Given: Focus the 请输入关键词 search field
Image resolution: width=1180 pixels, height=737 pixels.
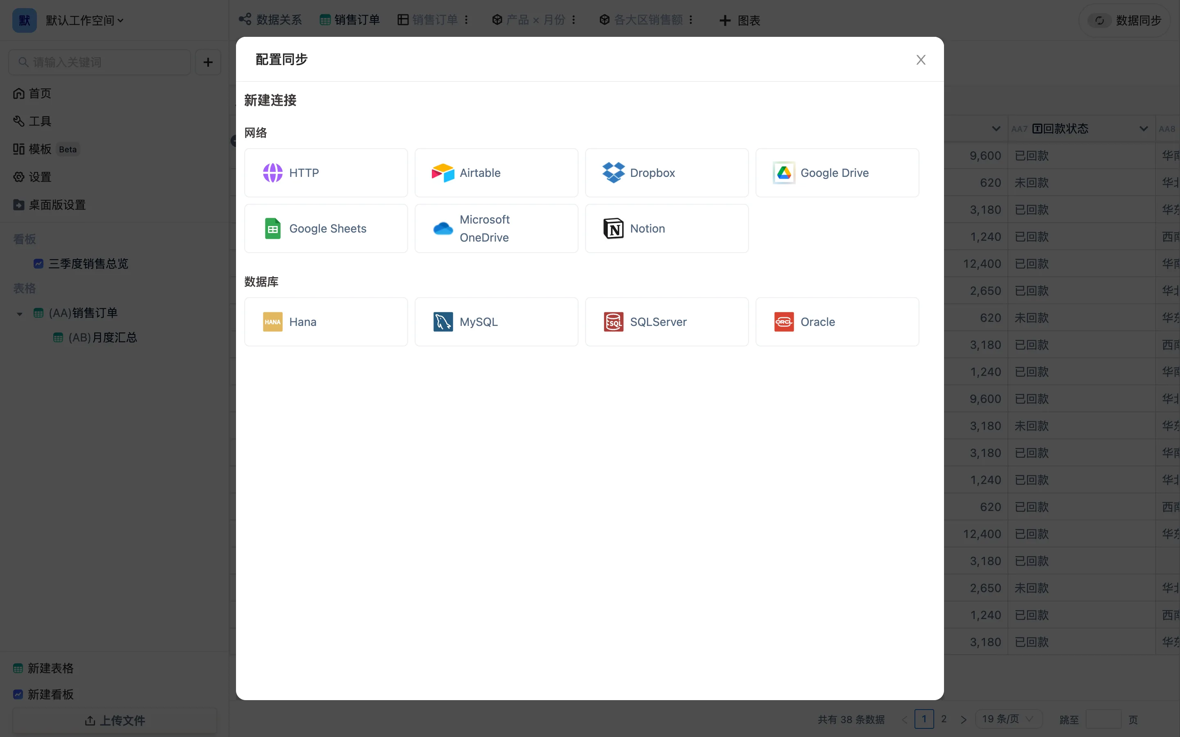Looking at the screenshot, I should (100, 62).
